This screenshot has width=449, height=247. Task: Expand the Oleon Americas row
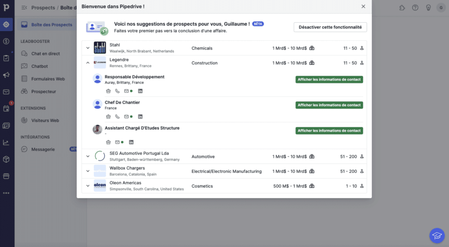[88, 186]
